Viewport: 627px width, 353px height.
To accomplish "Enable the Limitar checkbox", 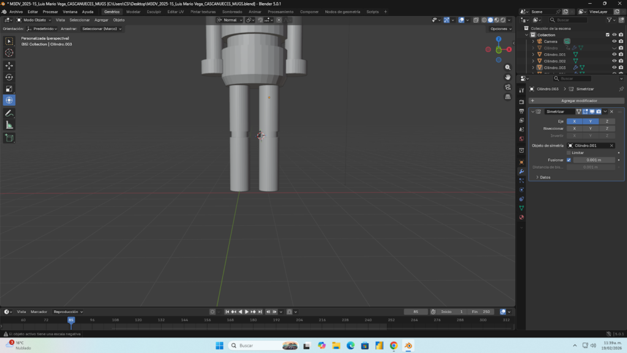I will (569, 152).
